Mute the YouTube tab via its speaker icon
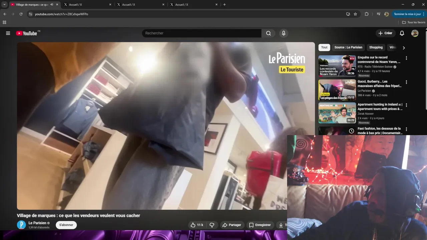This screenshot has width=427, height=240. 52,5
